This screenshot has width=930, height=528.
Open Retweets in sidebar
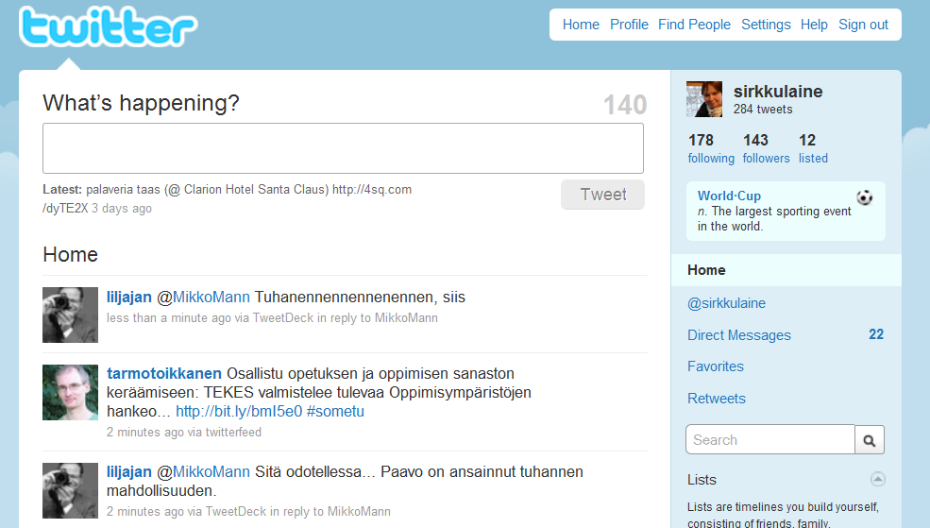[x=717, y=399]
